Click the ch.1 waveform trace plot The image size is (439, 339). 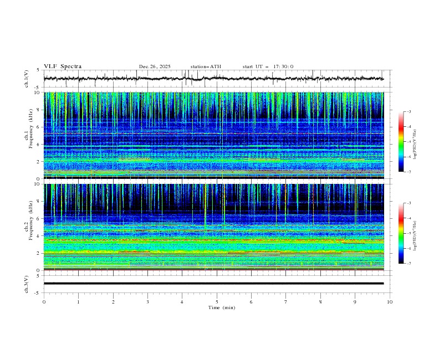213,79
